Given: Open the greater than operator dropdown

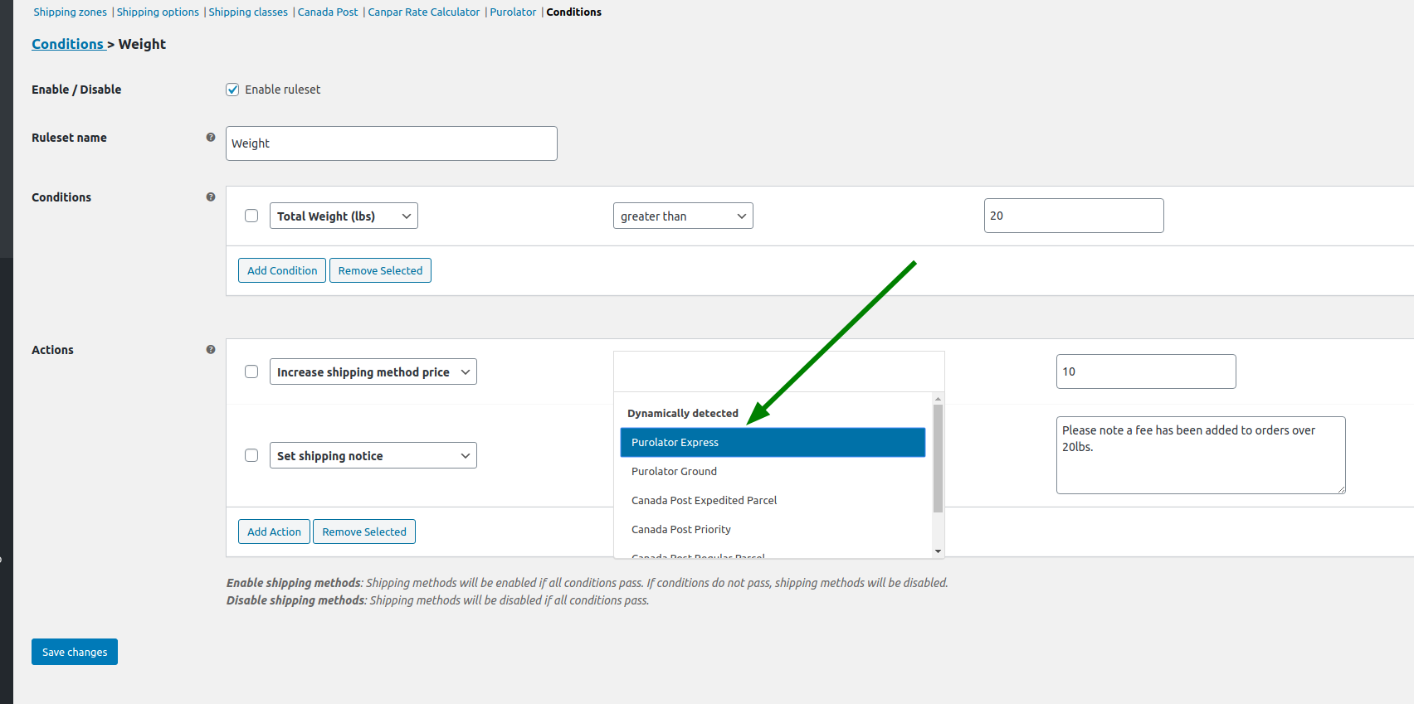Looking at the screenshot, I should point(683,216).
